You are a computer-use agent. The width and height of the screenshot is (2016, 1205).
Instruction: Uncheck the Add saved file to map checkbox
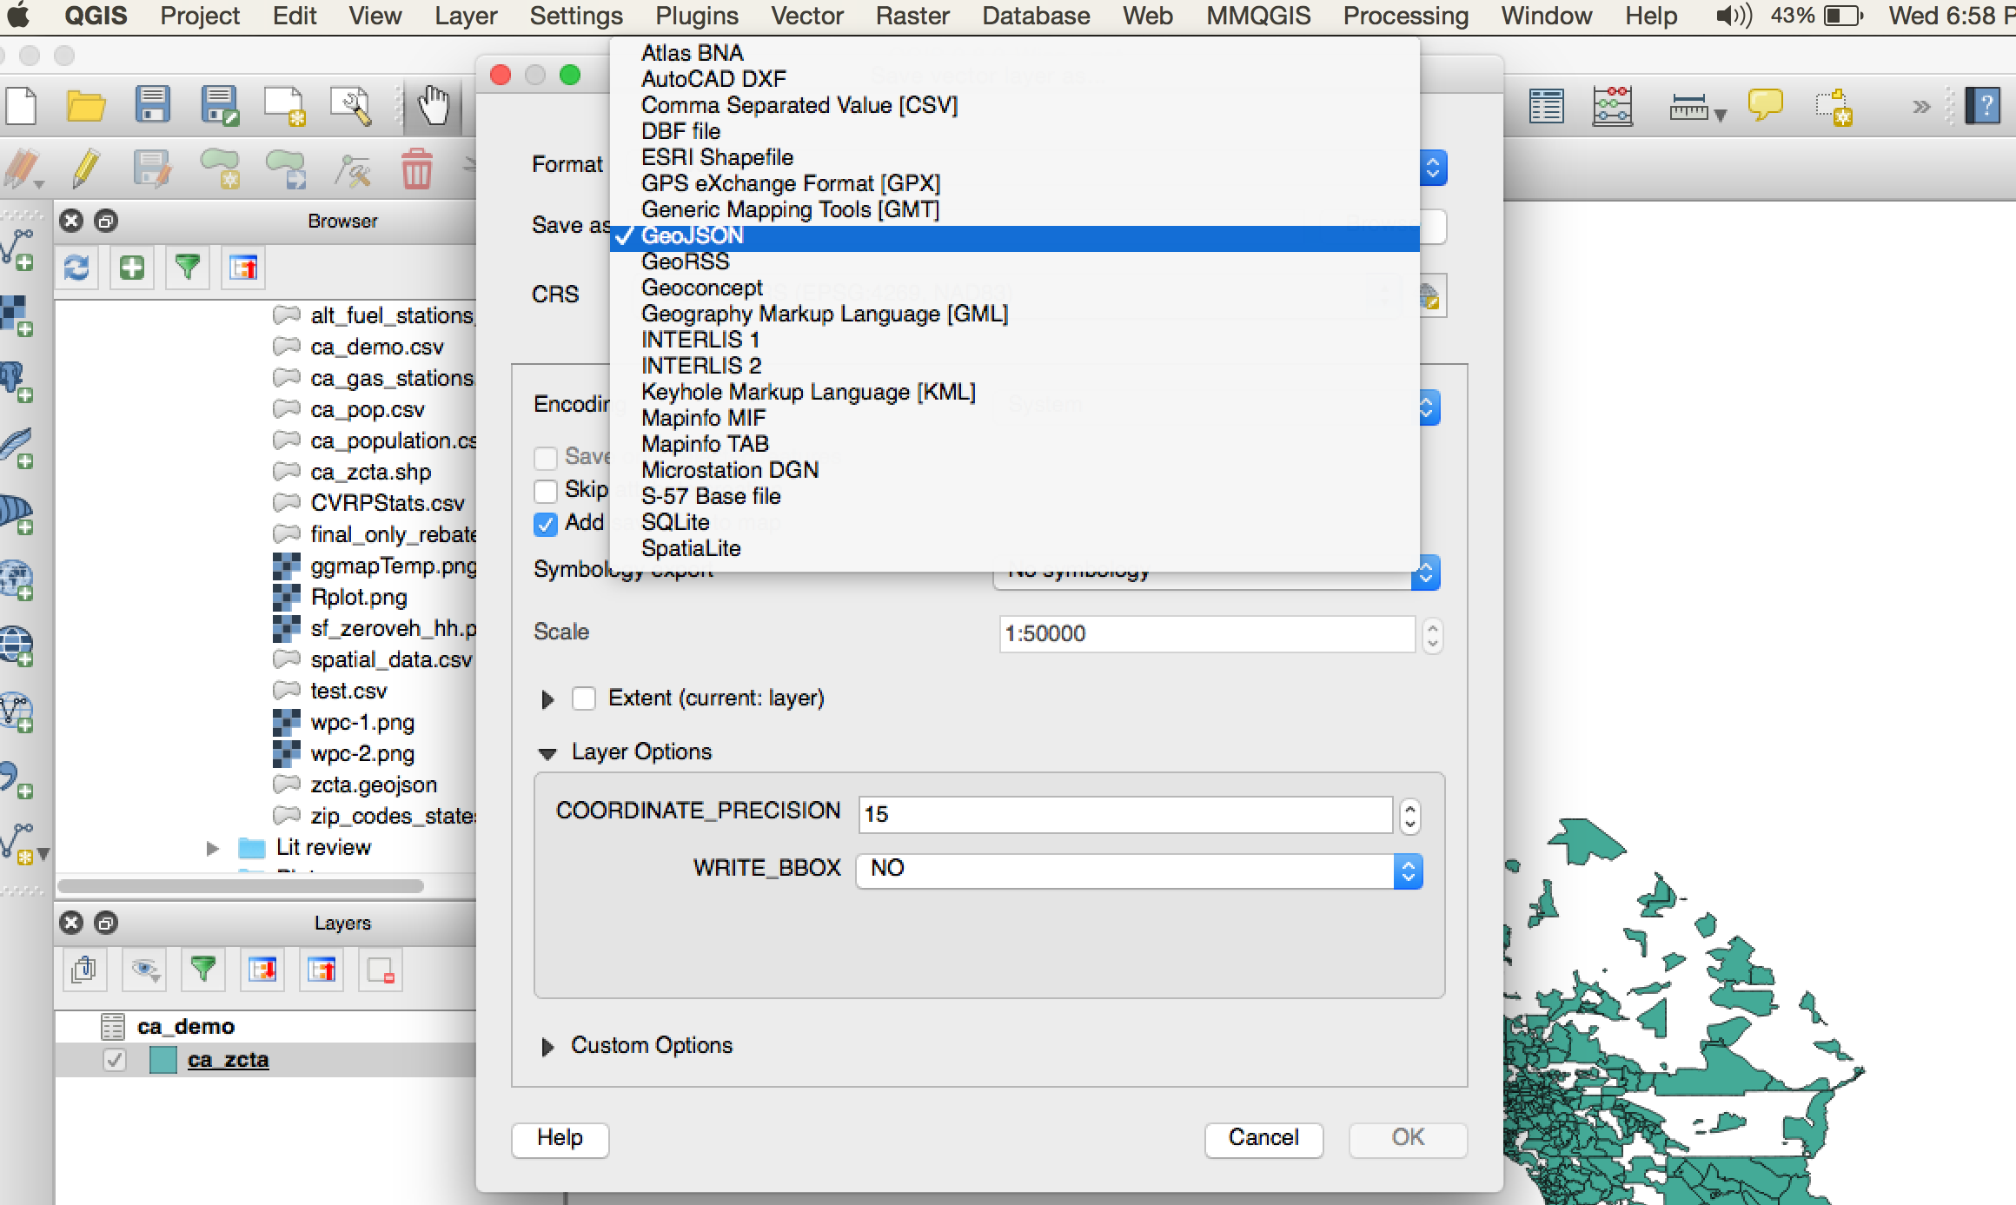point(546,524)
